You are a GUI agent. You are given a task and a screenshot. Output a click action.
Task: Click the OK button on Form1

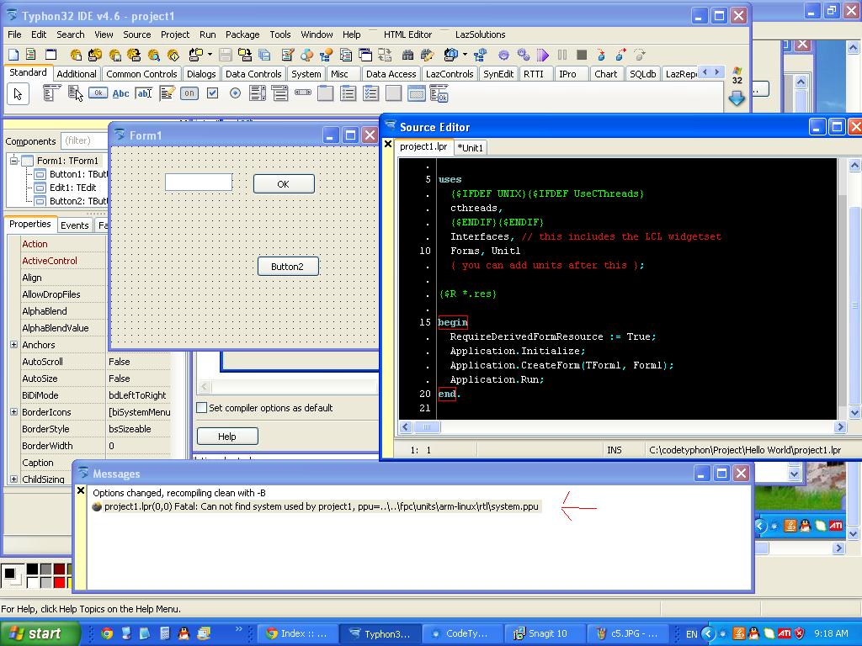pyautogui.click(x=284, y=184)
